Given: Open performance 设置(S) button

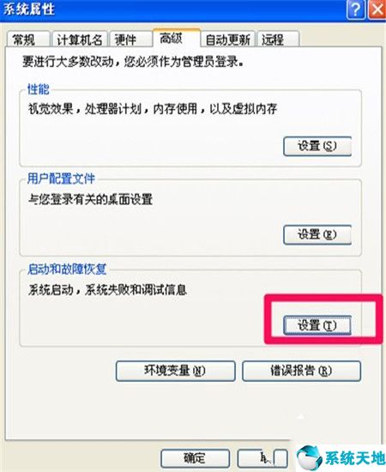Looking at the screenshot, I should click(x=317, y=147).
